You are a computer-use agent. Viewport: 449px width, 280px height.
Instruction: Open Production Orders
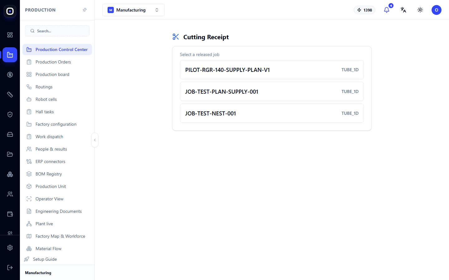coord(57,62)
